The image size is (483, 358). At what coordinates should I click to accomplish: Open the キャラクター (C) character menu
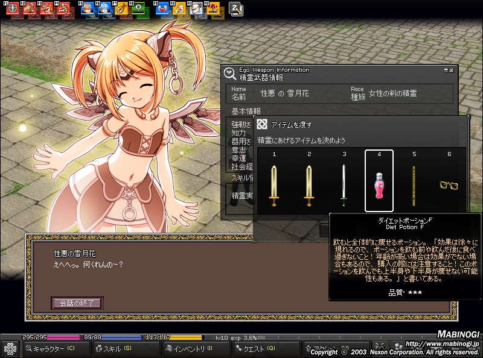(x=56, y=348)
